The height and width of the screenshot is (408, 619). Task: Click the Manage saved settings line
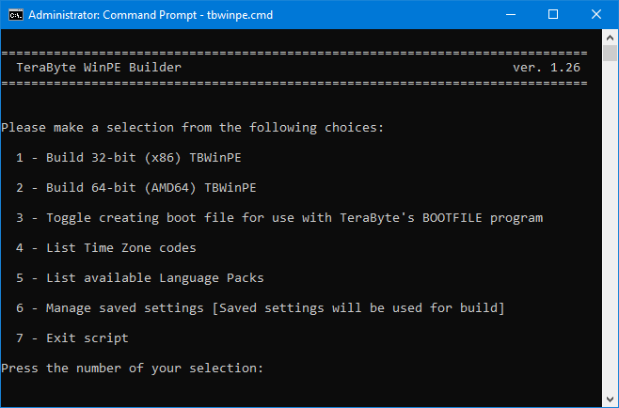[x=261, y=308]
